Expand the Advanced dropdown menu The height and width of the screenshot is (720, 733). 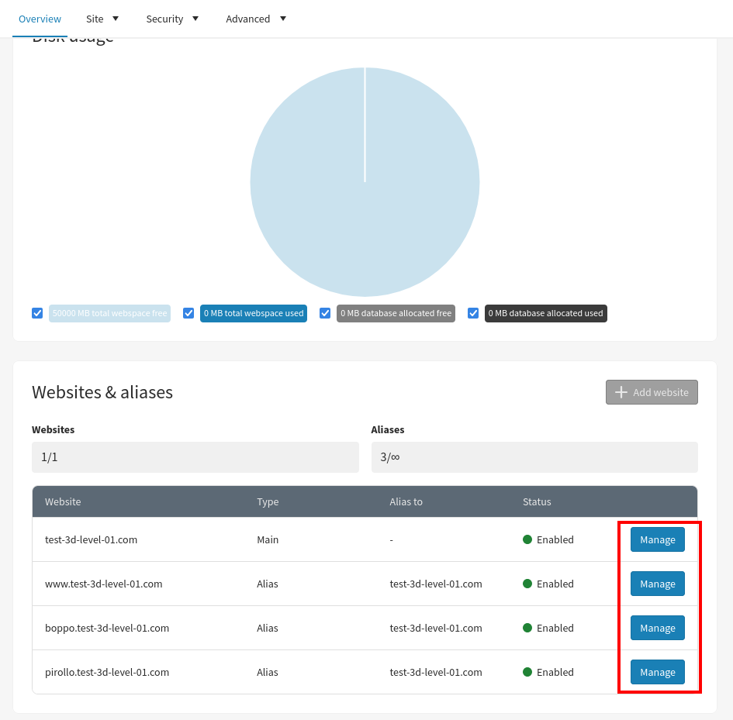click(x=256, y=19)
